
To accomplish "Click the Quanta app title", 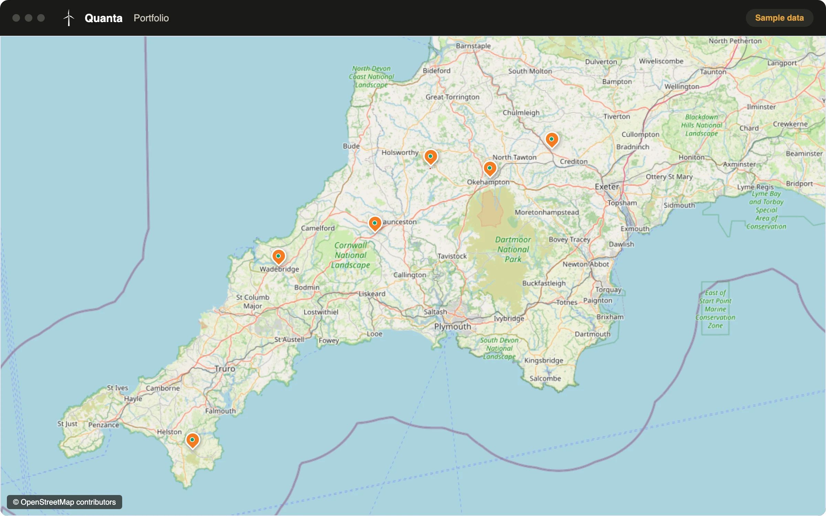I will pyautogui.click(x=104, y=18).
